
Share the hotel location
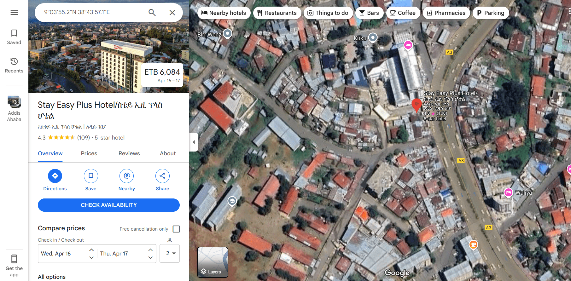(162, 180)
